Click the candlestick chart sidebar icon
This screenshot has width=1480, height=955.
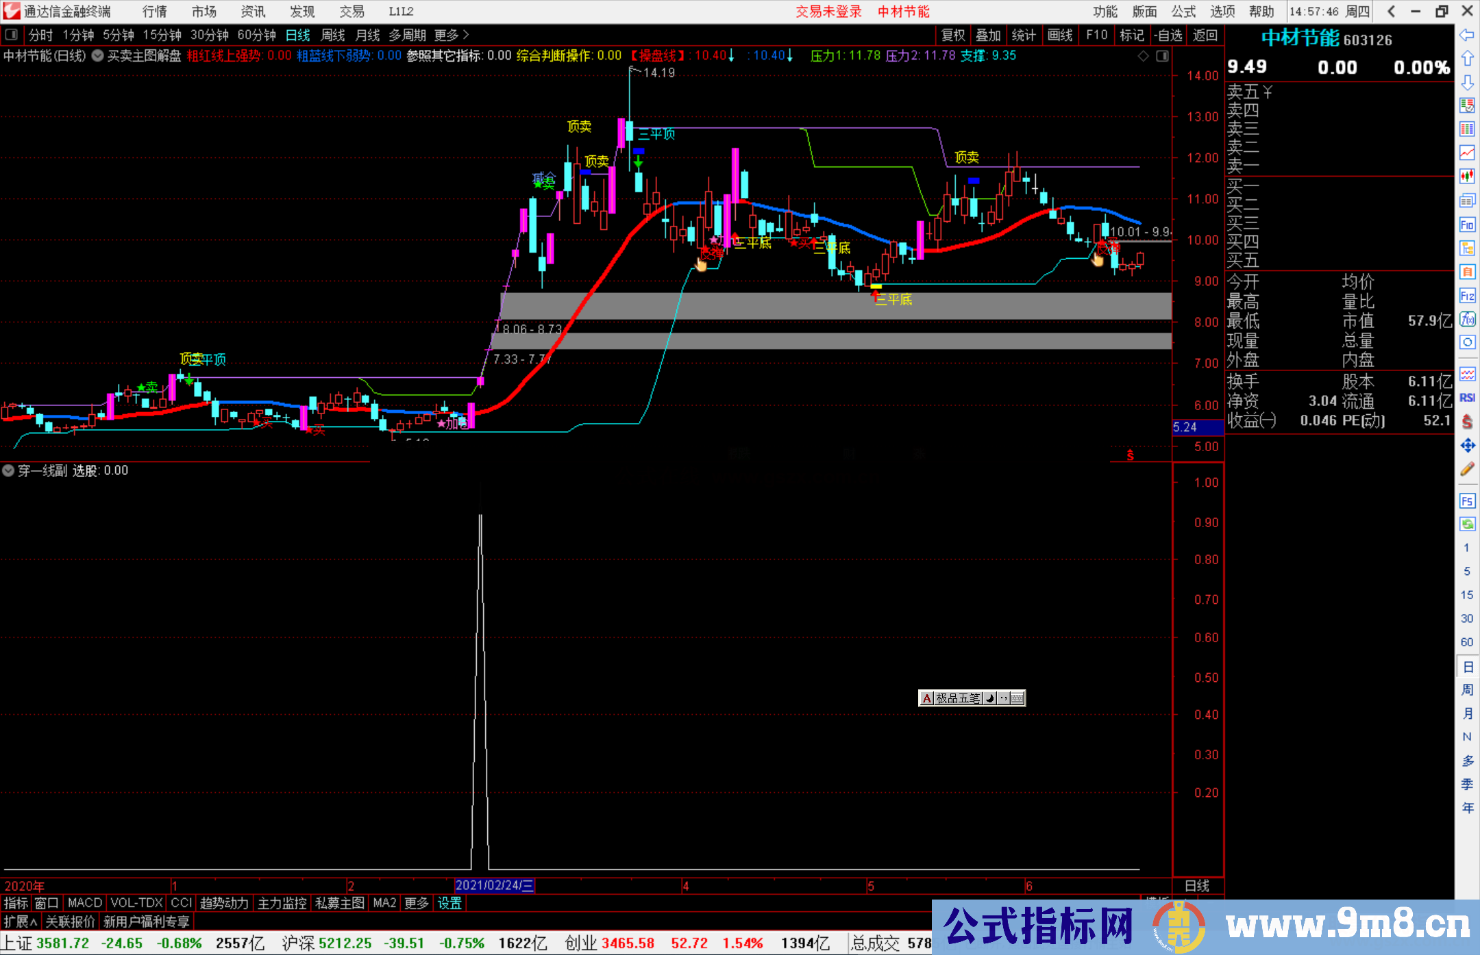(1467, 176)
